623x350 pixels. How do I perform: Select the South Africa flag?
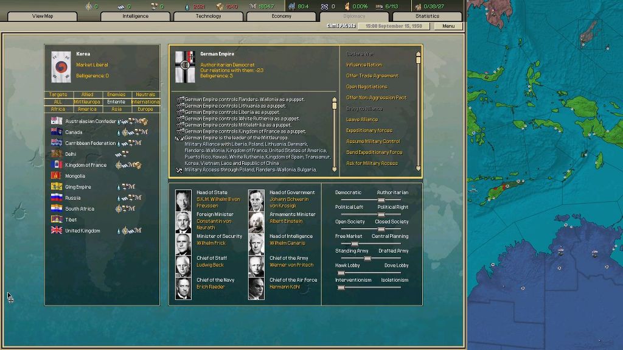(57, 208)
